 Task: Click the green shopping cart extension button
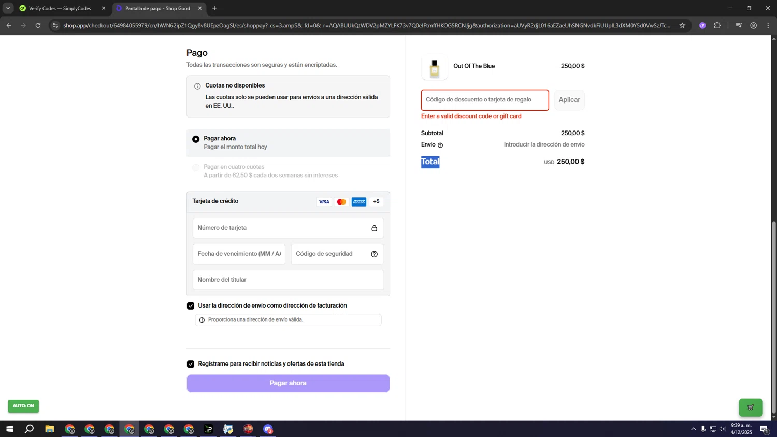[751, 407]
